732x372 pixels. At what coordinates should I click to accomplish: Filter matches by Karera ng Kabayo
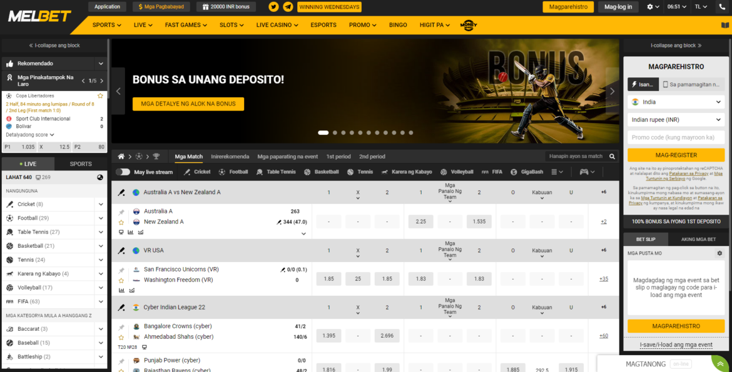pos(406,172)
